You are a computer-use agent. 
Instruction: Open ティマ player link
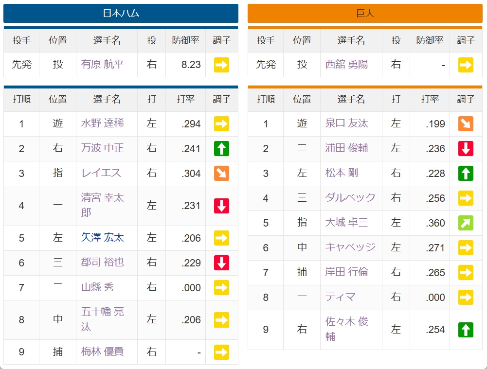click(x=340, y=297)
